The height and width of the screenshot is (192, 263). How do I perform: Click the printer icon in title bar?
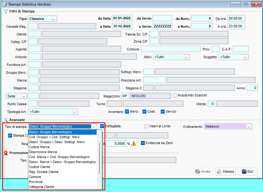tap(4, 4)
